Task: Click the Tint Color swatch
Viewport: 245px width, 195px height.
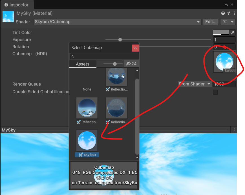Action: tap(221, 32)
